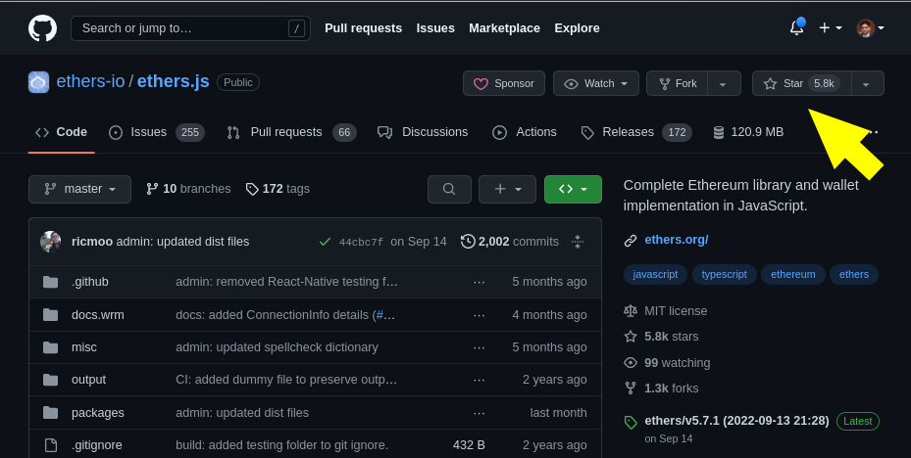Go to Explore page

[x=577, y=28]
